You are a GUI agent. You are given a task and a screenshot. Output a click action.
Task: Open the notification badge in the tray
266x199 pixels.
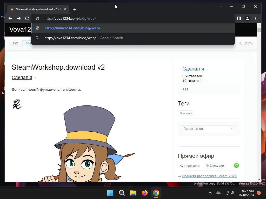(x=259, y=193)
